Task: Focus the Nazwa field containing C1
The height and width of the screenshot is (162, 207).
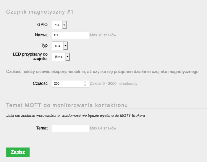Action: pos(70,35)
